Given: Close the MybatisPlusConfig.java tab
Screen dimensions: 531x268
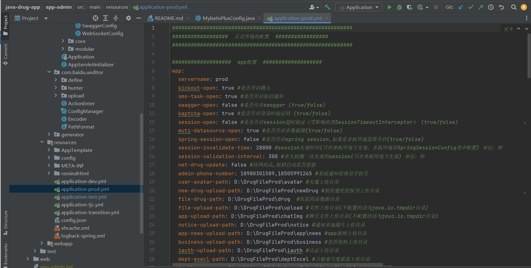Looking at the screenshot, I should coord(259,18).
